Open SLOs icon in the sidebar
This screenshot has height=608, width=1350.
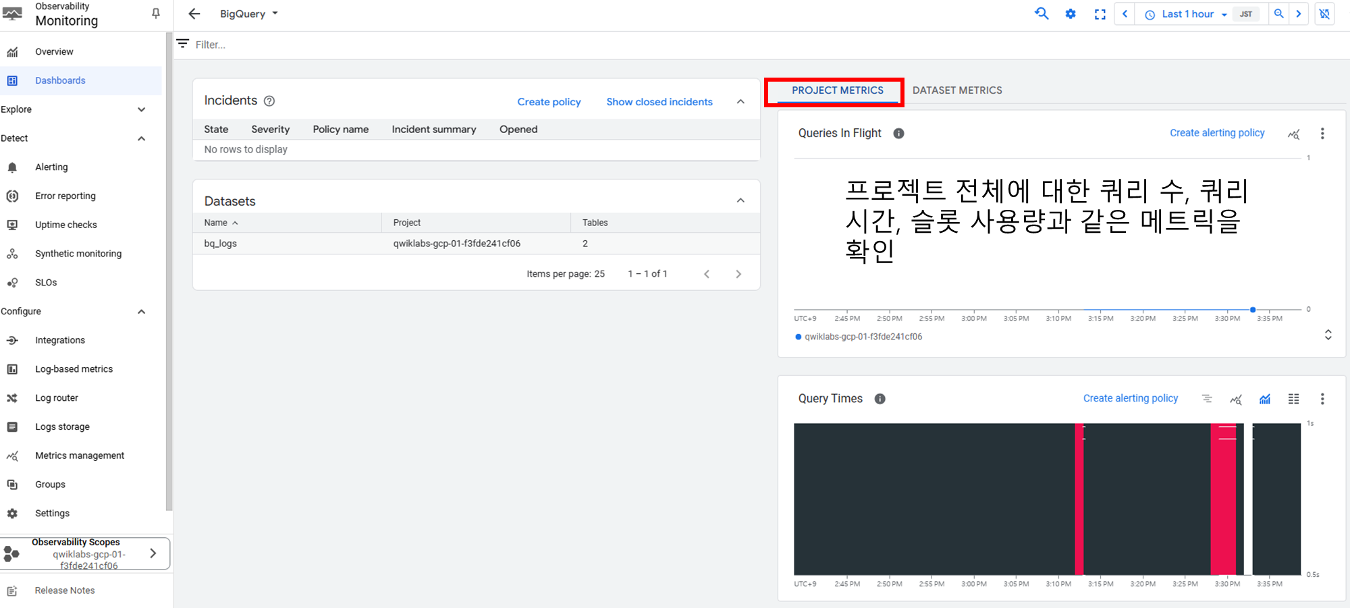pos(12,283)
